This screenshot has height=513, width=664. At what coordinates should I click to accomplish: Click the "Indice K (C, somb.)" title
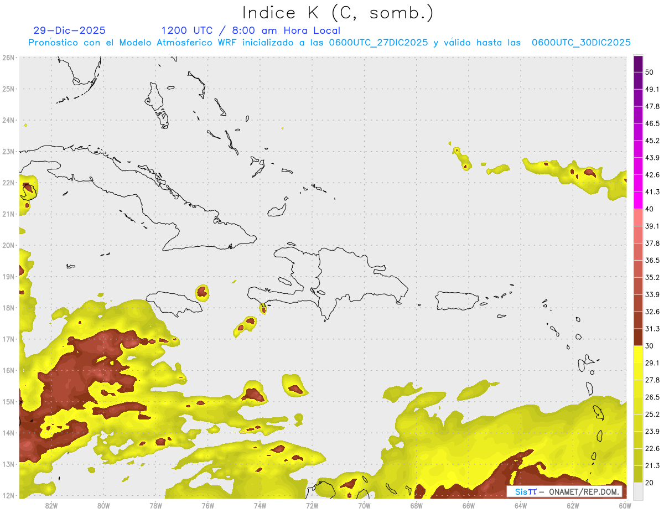[338, 13]
